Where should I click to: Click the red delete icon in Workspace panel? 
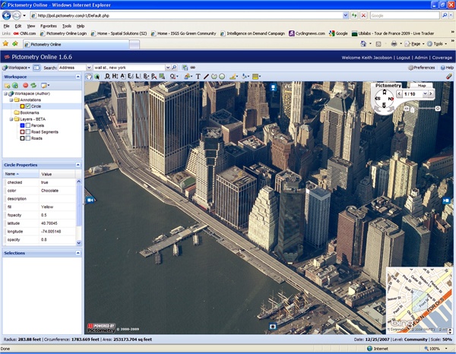tap(26, 85)
